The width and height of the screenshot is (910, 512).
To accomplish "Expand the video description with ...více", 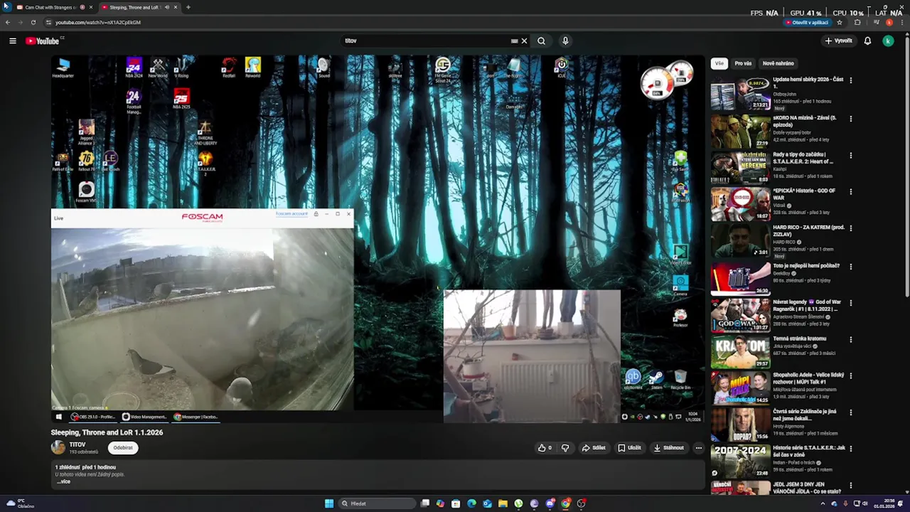I will (64, 481).
